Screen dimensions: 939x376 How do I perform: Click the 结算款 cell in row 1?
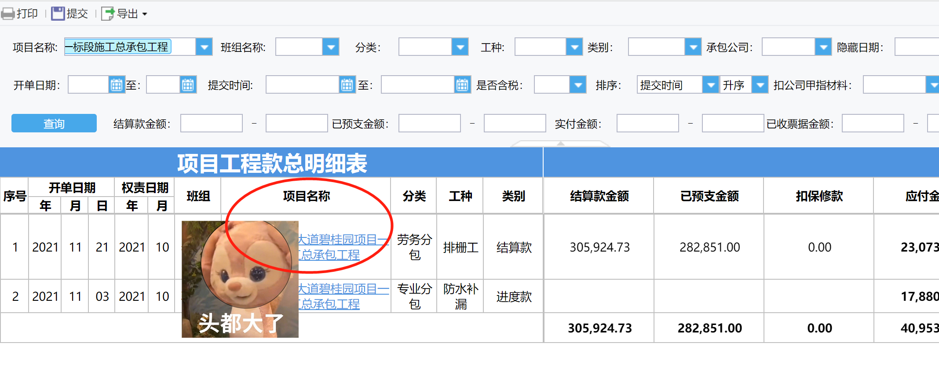514,248
